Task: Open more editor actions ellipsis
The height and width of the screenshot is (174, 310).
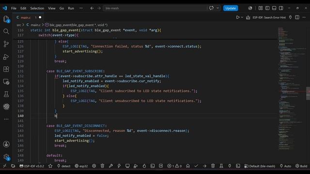Action: tap(304, 17)
